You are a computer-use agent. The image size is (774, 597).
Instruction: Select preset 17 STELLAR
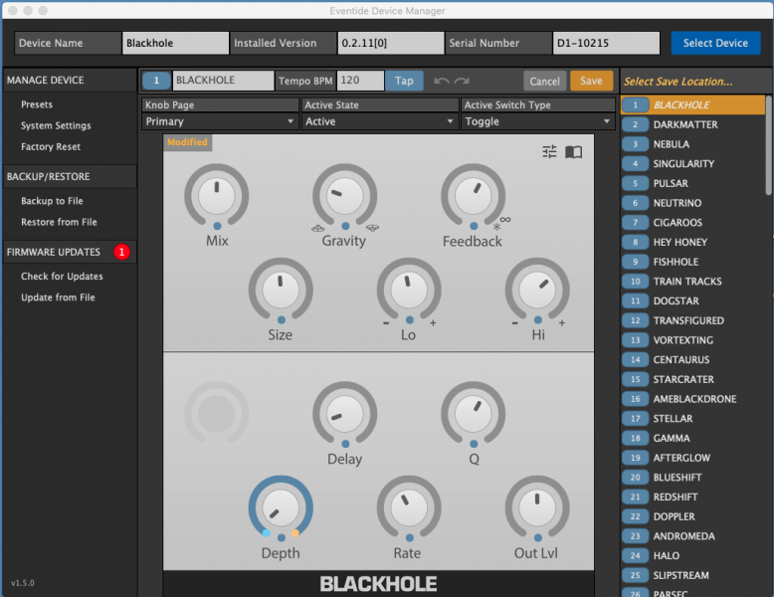coord(692,418)
